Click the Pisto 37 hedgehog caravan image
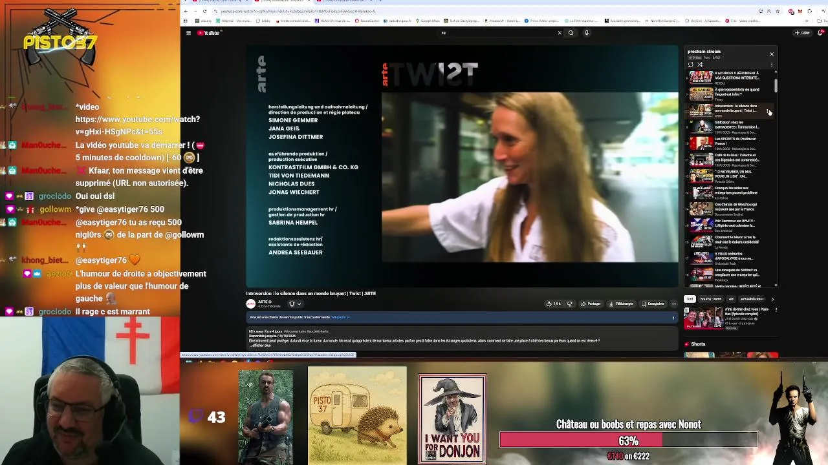828x465 pixels. (x=357, y=415)
